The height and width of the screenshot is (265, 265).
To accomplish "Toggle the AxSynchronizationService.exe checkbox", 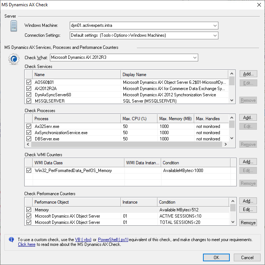I will coord(29,133).
